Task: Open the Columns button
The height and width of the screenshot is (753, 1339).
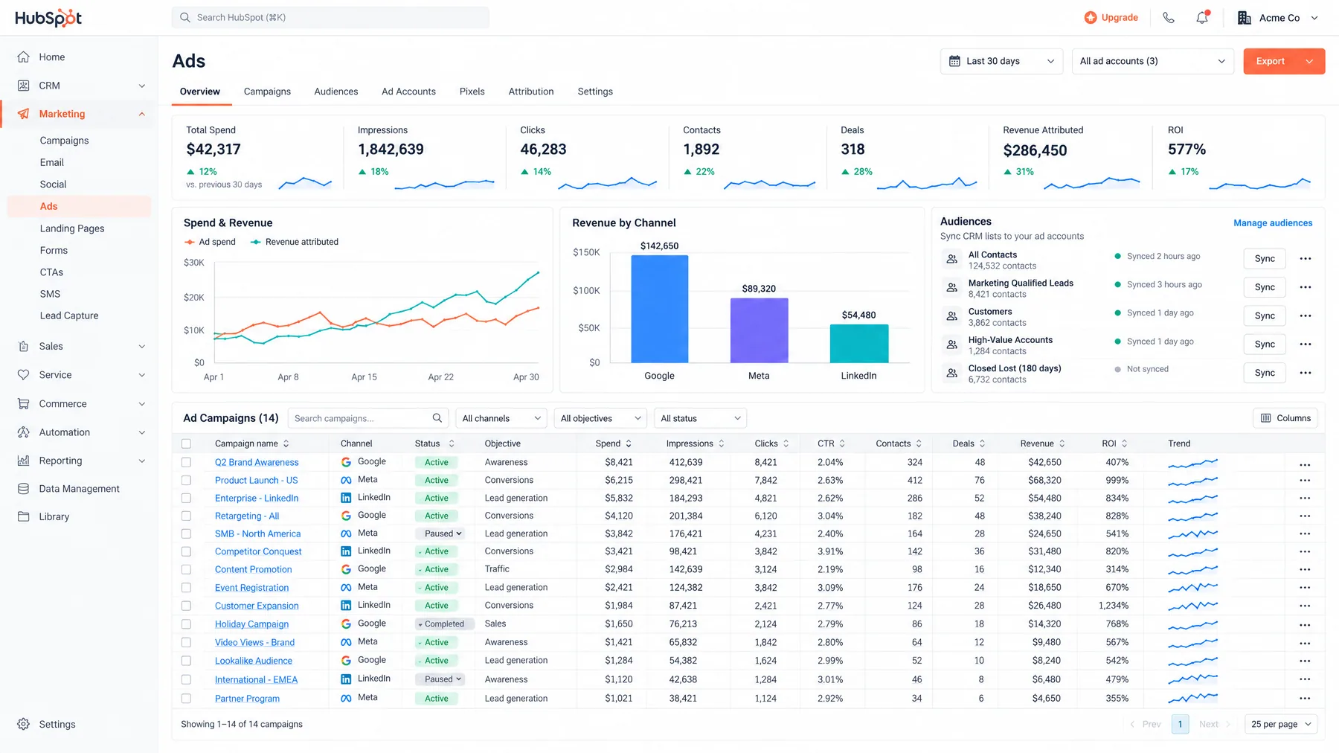Action: pyautogui.click(x=1285, y=418)
